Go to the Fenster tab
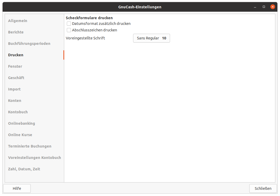Viewport: 280px width, 196px height. tap(15, 66)
